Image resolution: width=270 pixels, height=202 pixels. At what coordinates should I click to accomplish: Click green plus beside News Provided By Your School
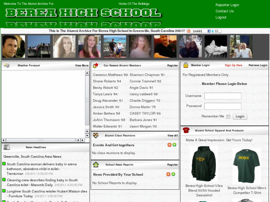click(x=173, y=174)
